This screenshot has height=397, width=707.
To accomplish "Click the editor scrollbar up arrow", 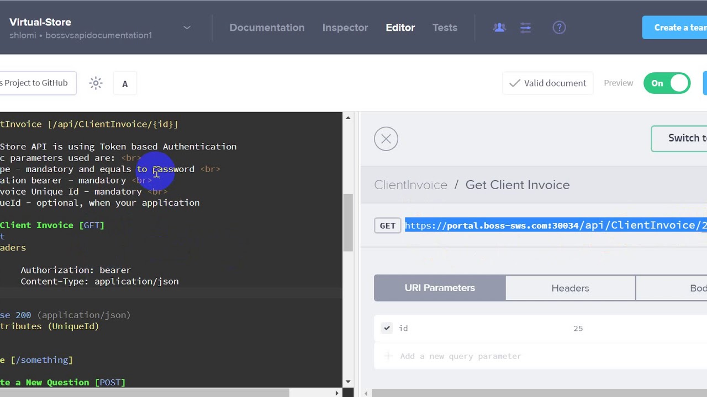I will point(348,117).
